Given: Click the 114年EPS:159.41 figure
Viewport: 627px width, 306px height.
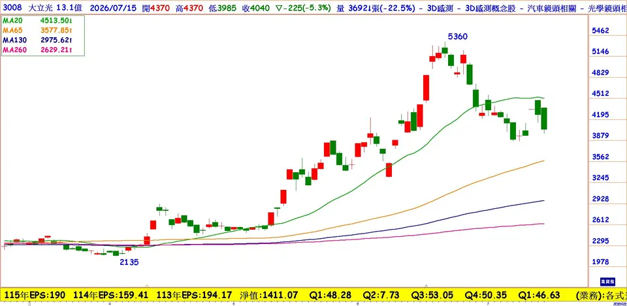Looking at the screenshot, I should (111, 295).
